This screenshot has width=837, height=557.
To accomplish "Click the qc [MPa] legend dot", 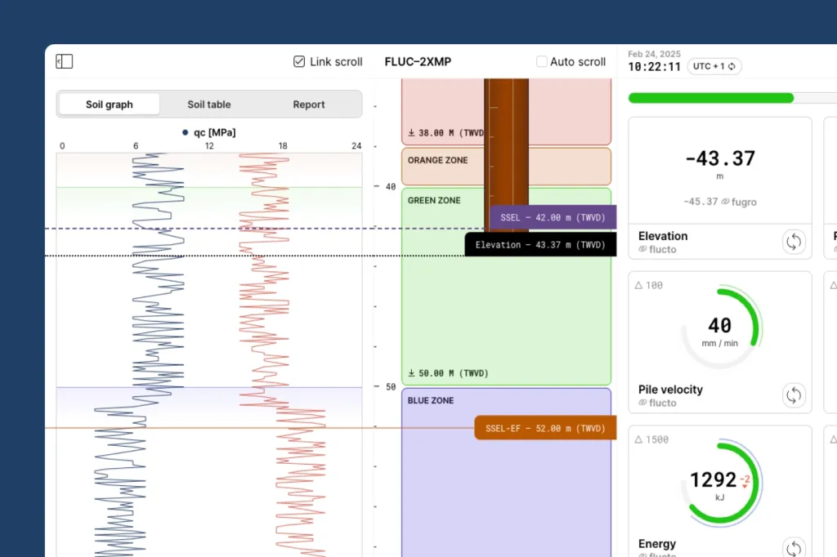I will coord(186,132).
